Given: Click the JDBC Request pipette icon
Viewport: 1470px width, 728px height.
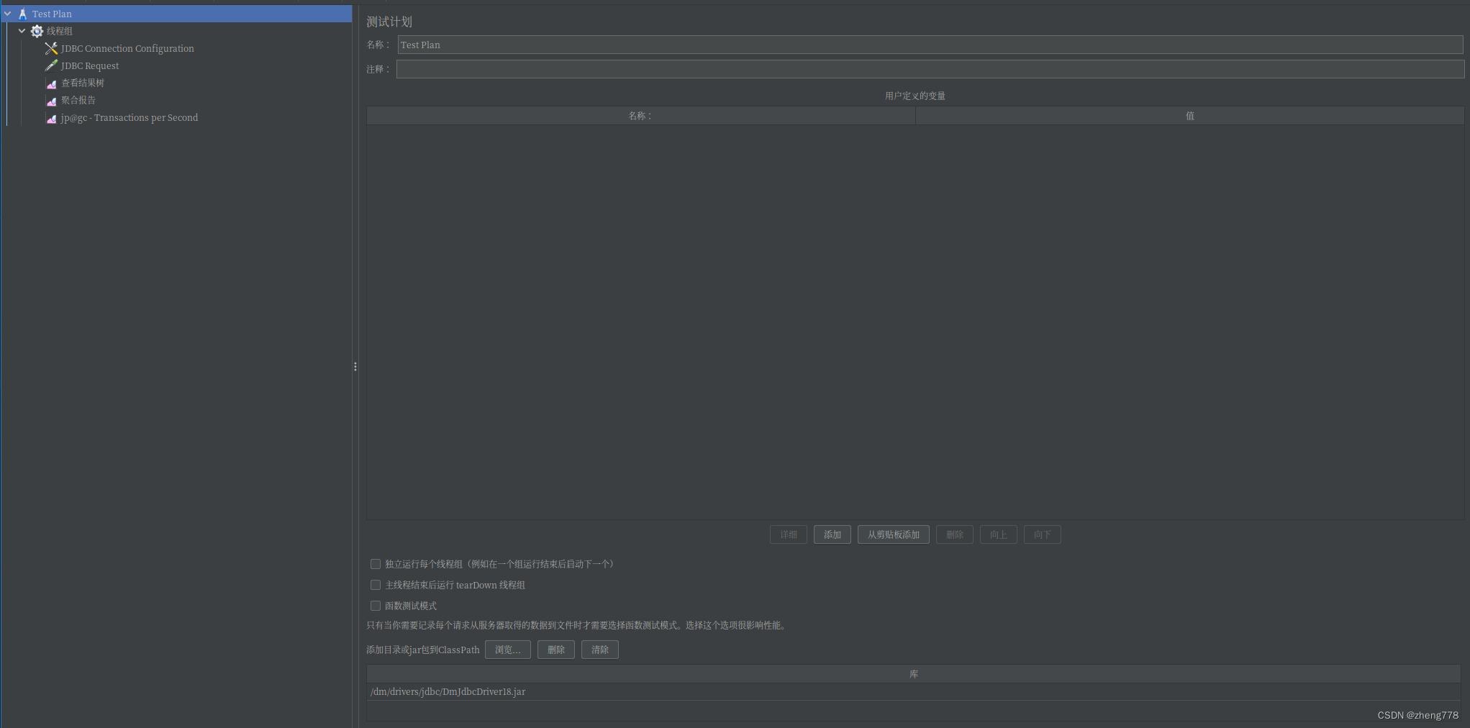Looking at the screenshot, I should point(51,65).
